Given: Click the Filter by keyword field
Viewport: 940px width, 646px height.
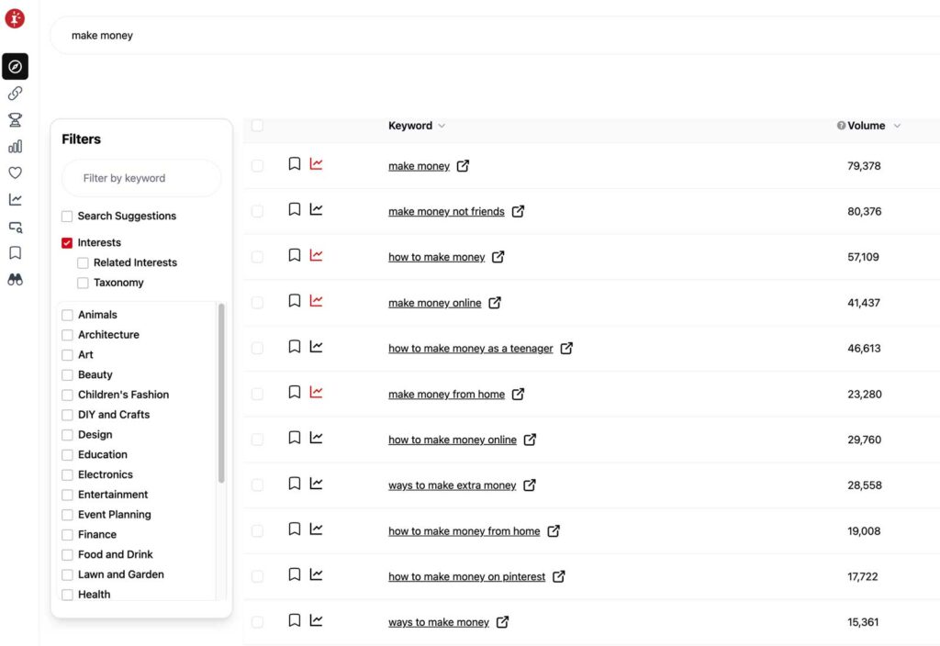Looking at the screenshot, I should [141, 178].
